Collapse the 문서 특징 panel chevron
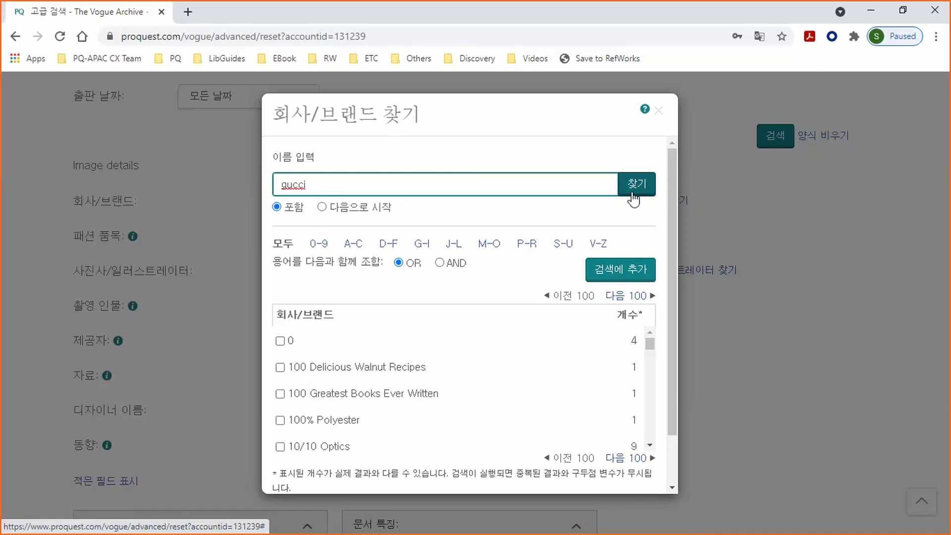Screen dimensions: 951x535 tap(576, 526)
